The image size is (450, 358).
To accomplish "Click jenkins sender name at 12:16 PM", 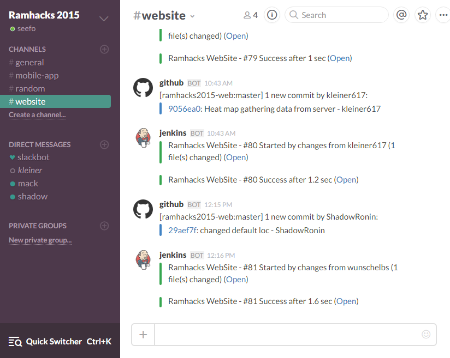I will point(173,255).
